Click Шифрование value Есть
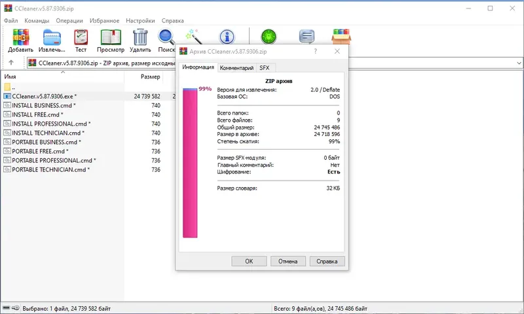Viewport: 524px width, 314px height. (x=333, y=172)
